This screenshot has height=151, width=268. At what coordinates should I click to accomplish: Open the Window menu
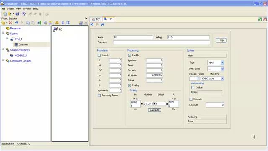click(27, 9)
